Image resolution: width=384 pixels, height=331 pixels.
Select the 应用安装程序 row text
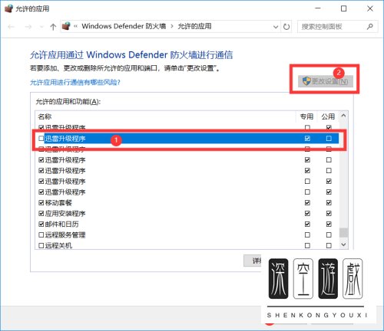65,214
